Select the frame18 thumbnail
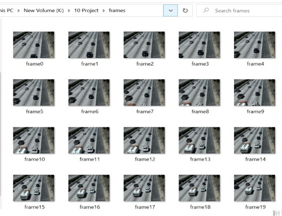Screen dimensions: 282x216 pos(199,188)
